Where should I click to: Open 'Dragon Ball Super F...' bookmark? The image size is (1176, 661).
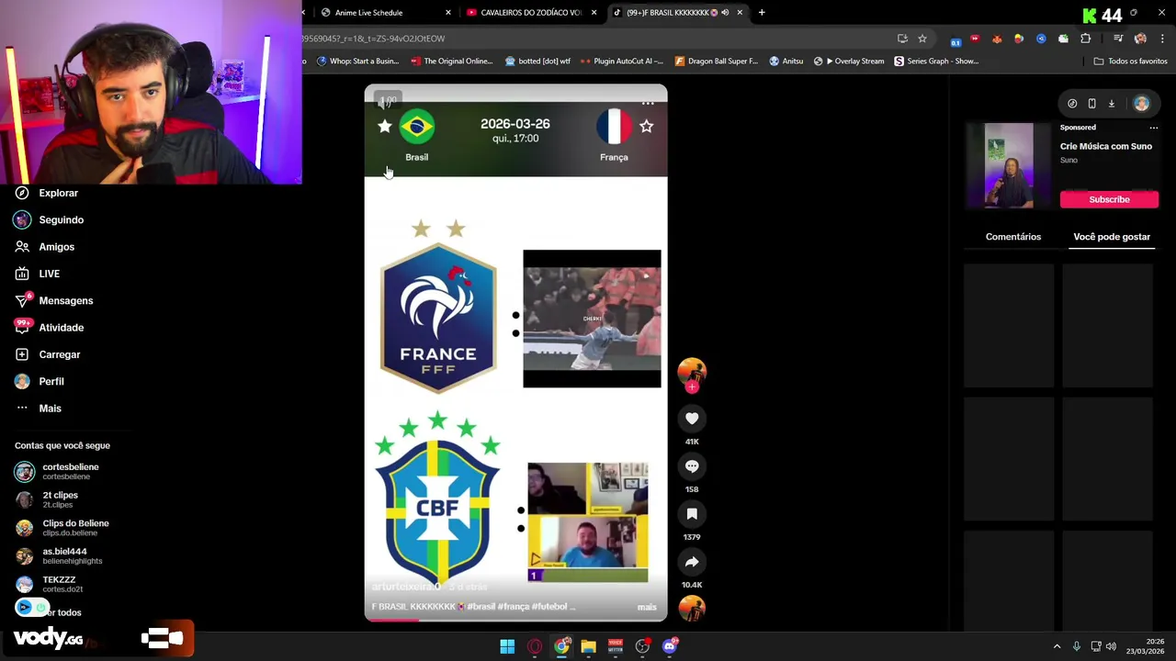pyautogui.click(x=717, y=62)
